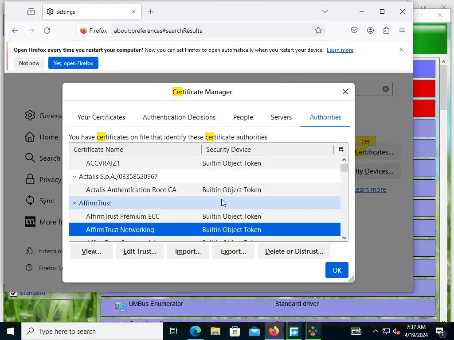Collapse the Actalis S.p.A. group

74,176
